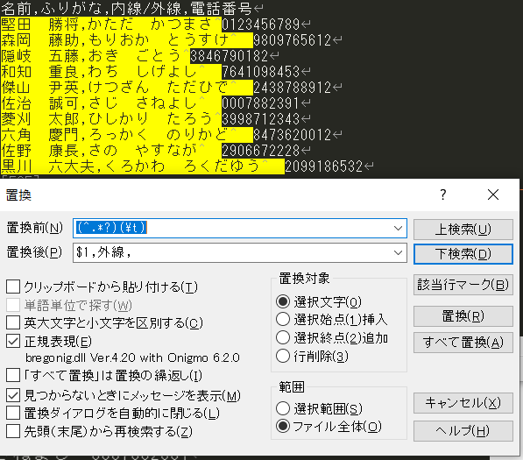The height and width of the screenshot is (460, 523).
Task: Select the 選択範囲(S) range radio button
Action: coord(283,408)
